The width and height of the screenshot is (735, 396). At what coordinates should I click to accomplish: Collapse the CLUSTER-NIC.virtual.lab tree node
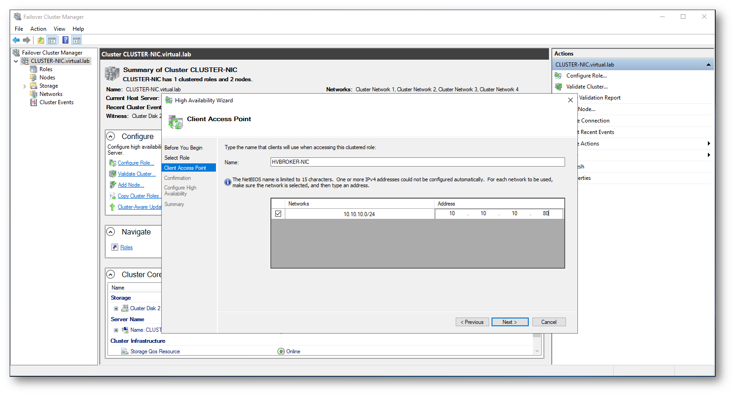point(16,61)
